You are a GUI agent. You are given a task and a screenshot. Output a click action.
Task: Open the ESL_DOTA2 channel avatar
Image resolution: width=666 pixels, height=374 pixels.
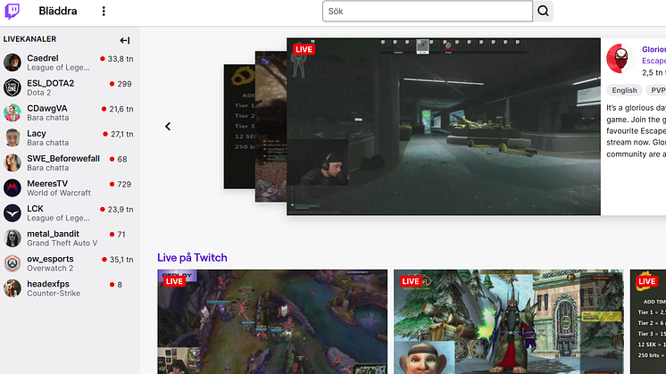click(x=12, y=87)
